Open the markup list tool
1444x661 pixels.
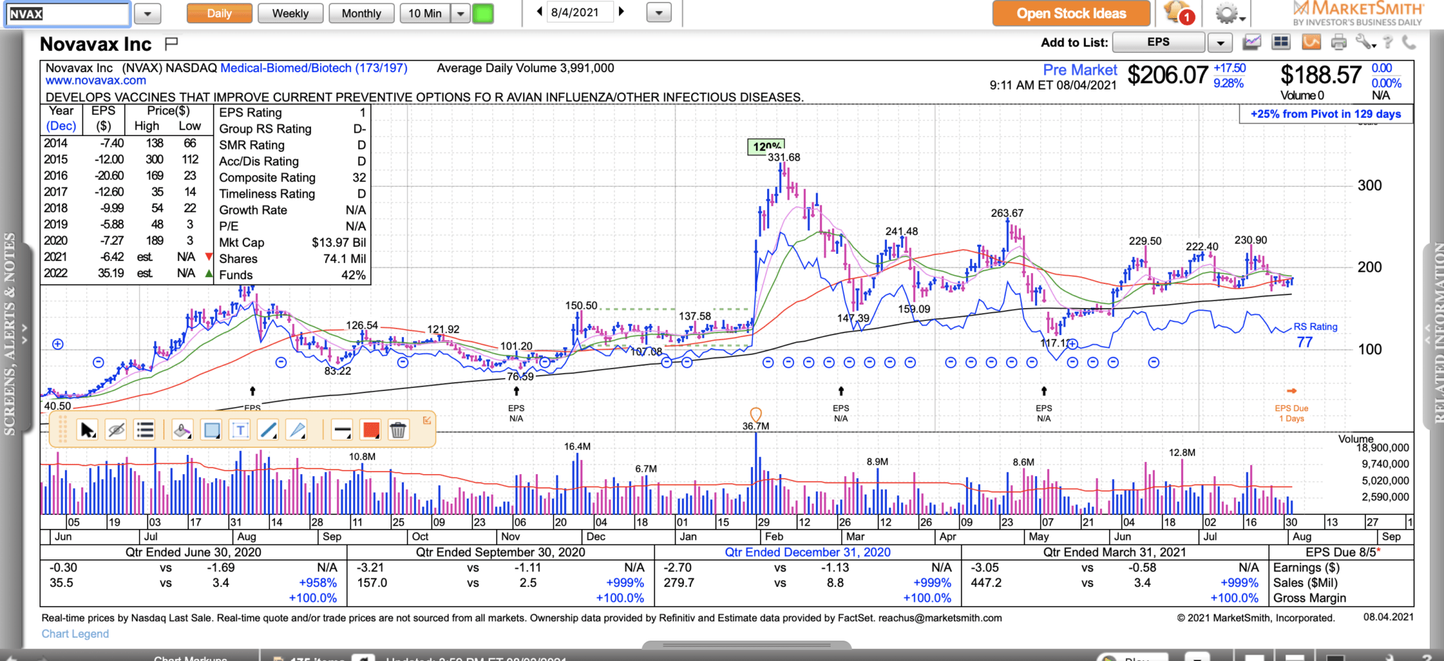tap(145, 430)
